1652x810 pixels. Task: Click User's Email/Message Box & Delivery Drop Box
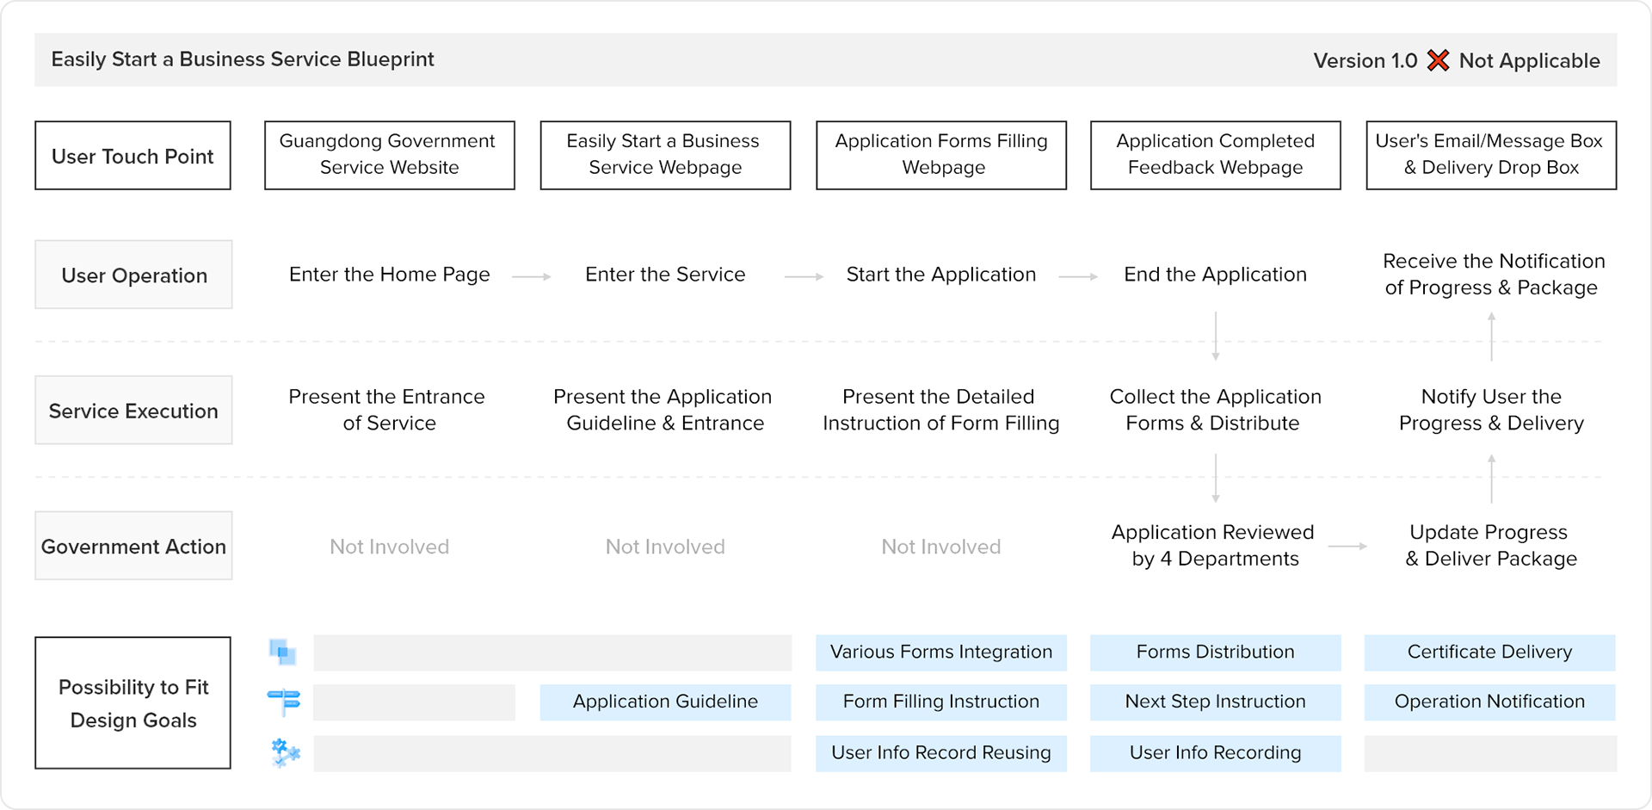point(1491,155)
